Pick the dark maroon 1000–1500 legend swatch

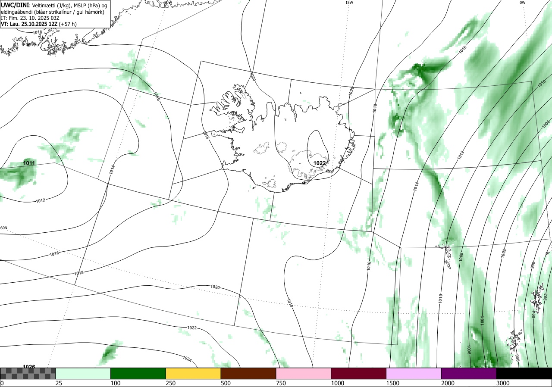coord(358,373)
